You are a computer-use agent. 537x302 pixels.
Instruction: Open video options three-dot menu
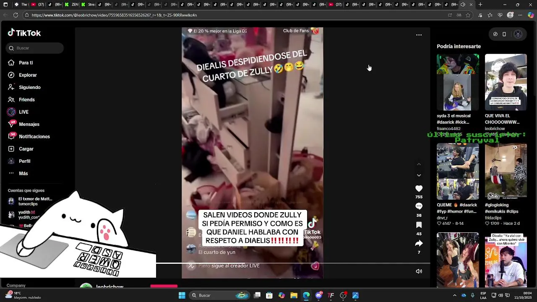point(419,35)
